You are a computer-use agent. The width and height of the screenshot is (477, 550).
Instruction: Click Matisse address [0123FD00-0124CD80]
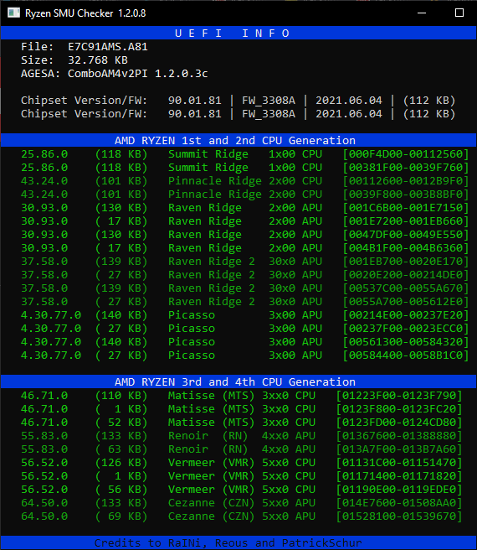pyautogui.click(x=399, y=422)
